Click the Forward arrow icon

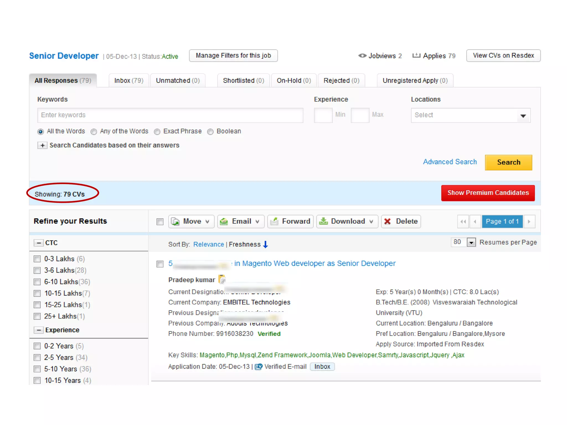pyautogui.click(x=274, y=221)
